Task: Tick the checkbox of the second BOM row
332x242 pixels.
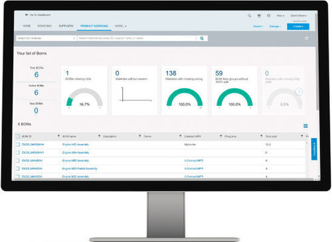Action: pos(18,152)
